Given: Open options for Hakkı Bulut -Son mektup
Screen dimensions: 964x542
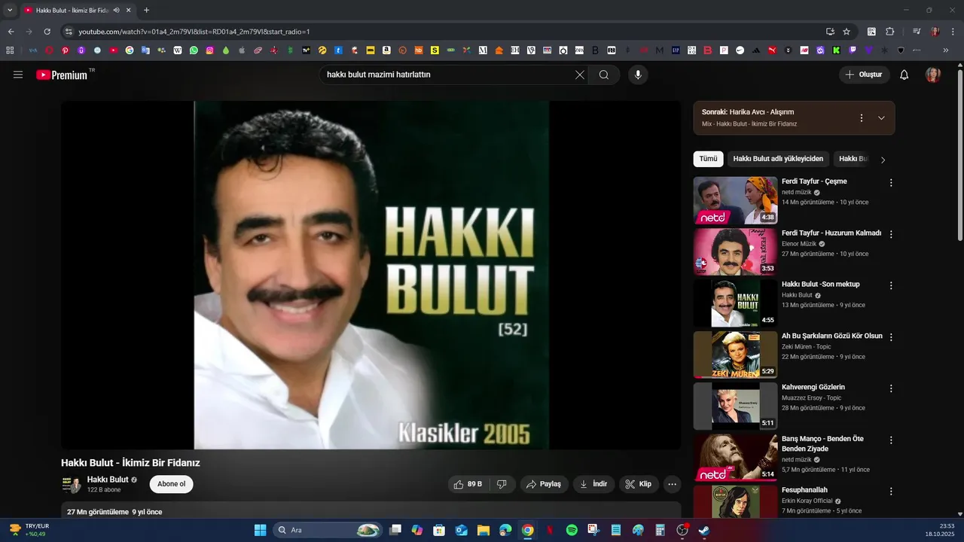Looking at the screenshot, I should pos(891,286).
